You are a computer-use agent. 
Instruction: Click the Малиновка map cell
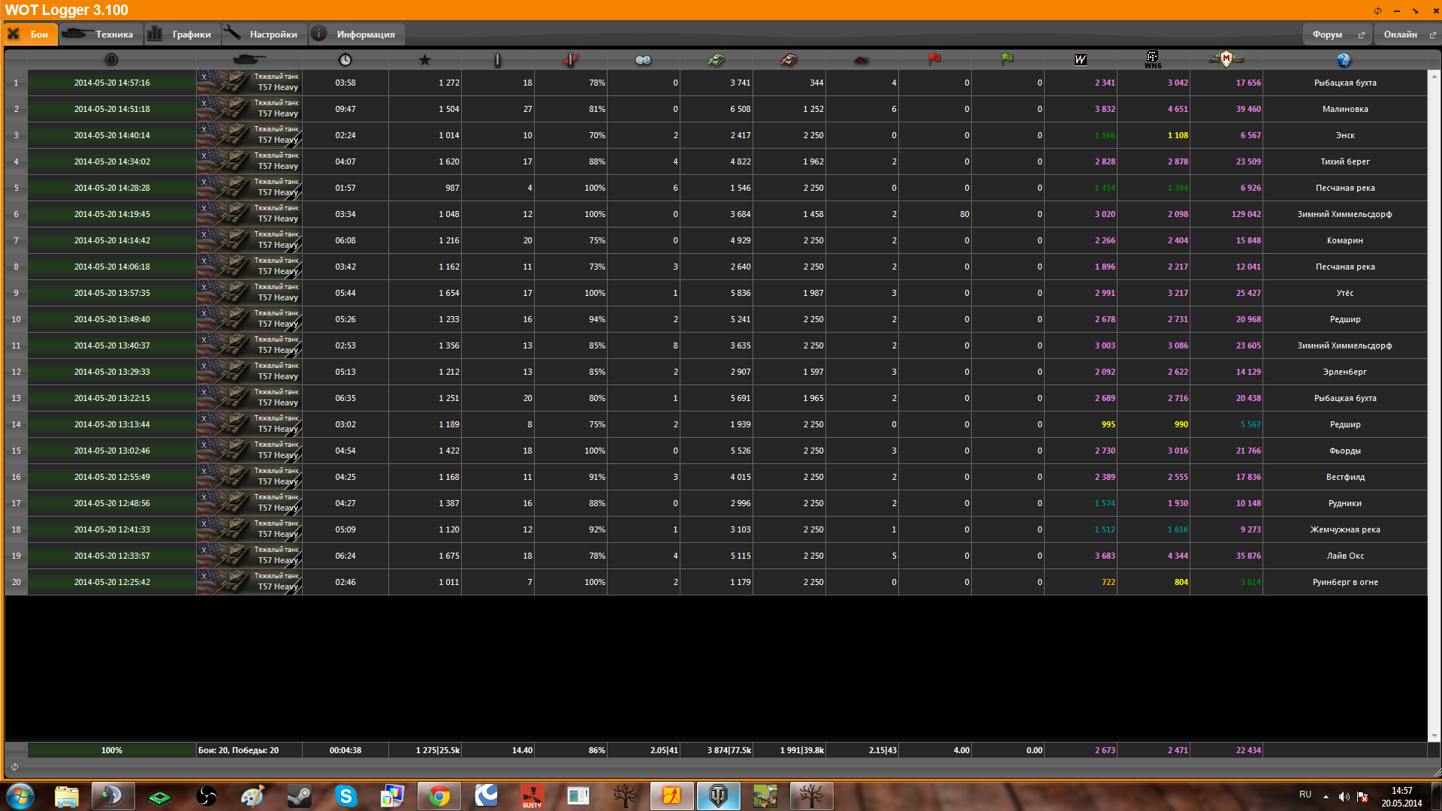(x=1344, y=109)
